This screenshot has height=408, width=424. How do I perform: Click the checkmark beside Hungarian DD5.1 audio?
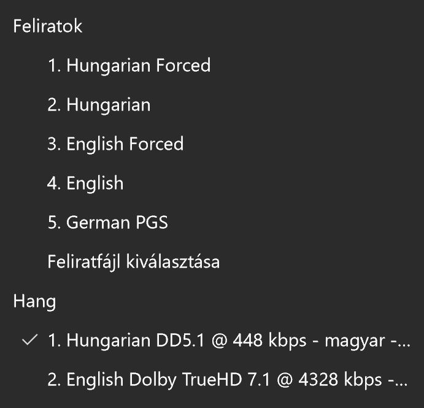[29, 341]
